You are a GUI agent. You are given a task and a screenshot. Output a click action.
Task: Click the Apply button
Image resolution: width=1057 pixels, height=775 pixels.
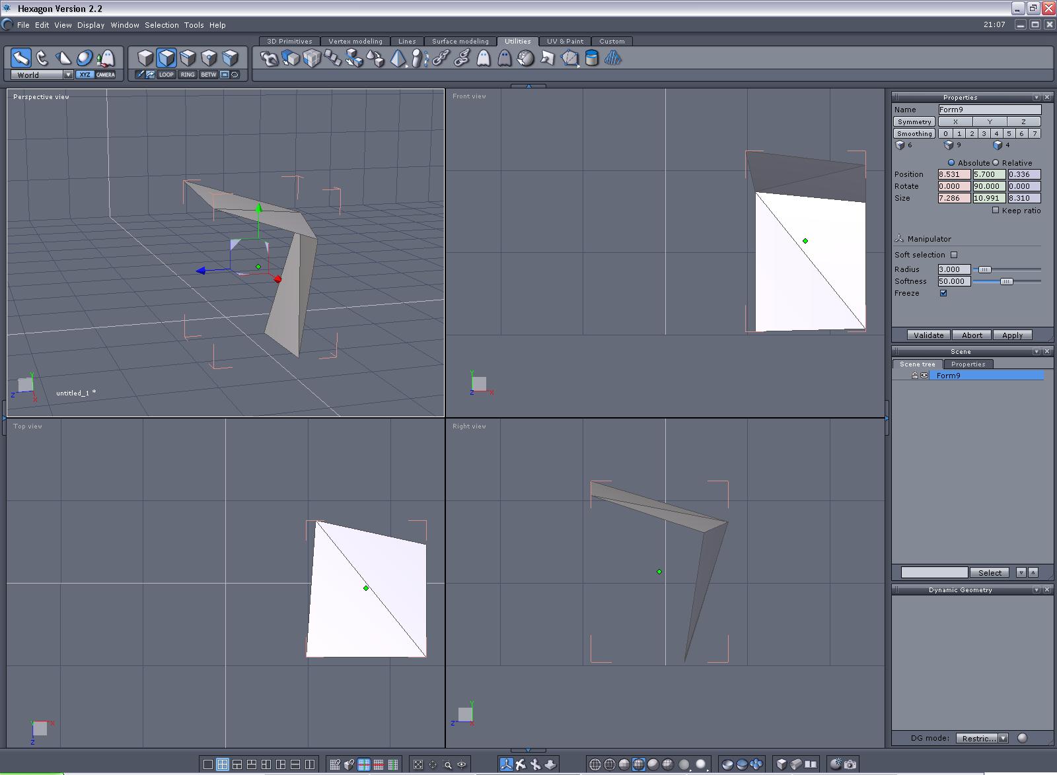tap(1012, 335)
